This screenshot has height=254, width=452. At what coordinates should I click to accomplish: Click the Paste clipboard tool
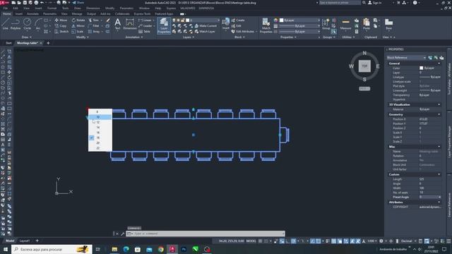point(367,24)
